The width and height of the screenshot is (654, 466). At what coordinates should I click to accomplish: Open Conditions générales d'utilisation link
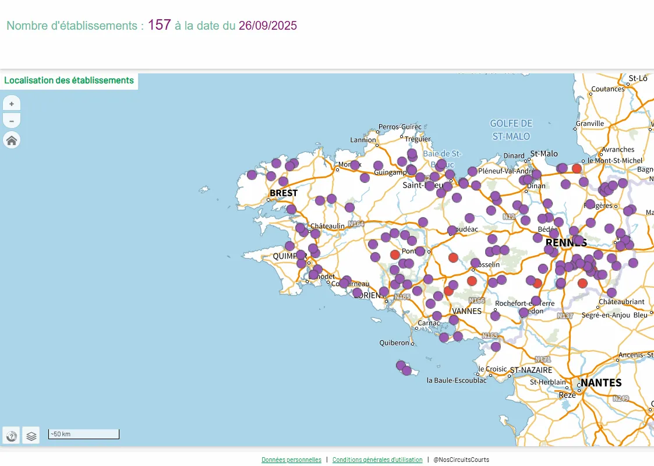(377, 460)
